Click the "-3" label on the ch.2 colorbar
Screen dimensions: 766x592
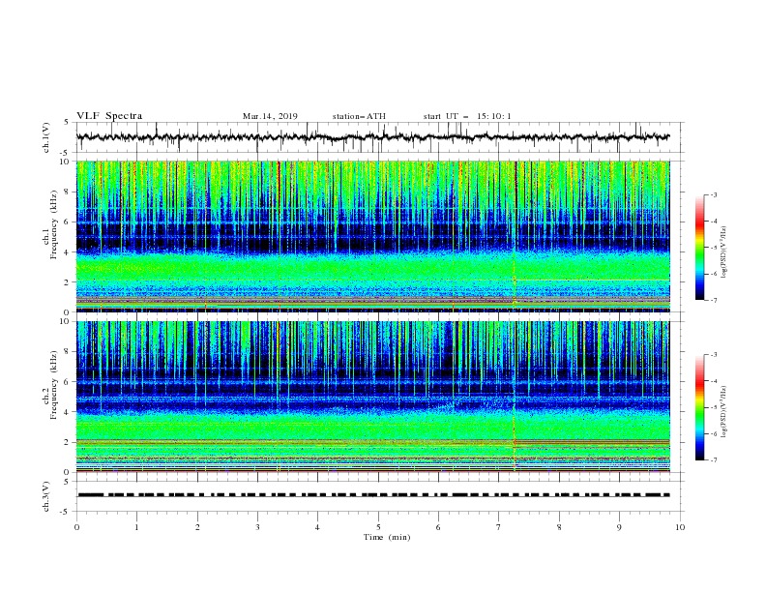[x=713, y=355]
